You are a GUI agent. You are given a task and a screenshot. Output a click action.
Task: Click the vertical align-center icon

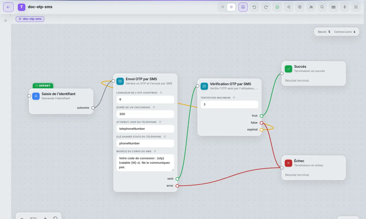coord(345,7)
